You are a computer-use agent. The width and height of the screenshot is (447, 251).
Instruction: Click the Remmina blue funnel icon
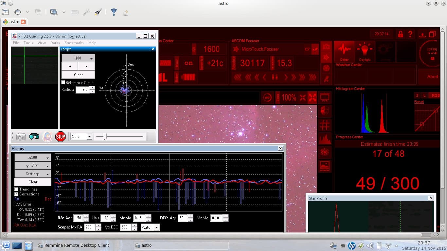114,12
